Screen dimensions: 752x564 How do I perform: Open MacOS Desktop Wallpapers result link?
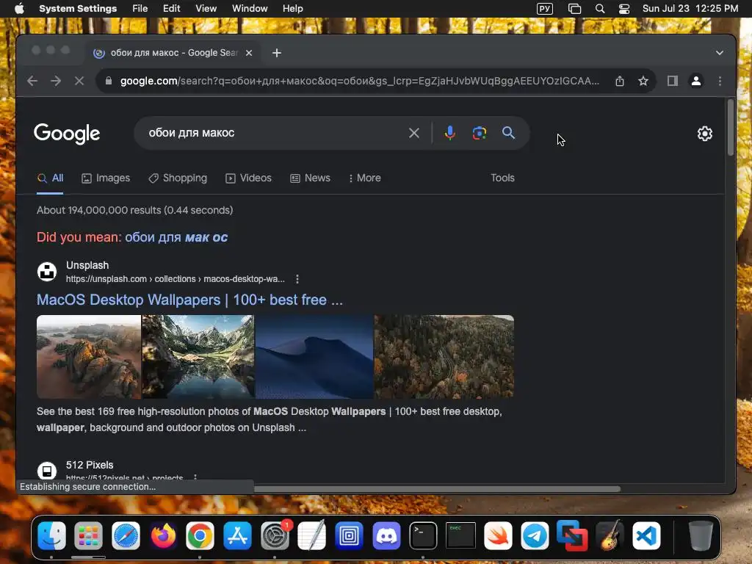point(190,300)
